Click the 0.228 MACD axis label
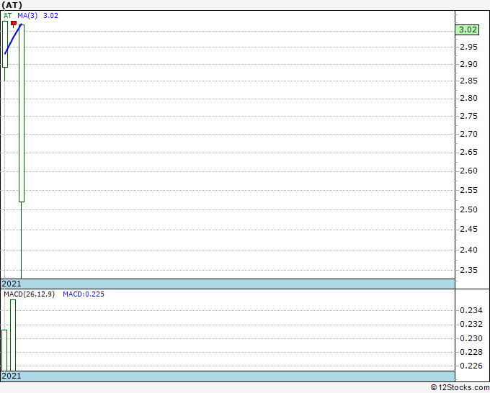The image size is (490, 393). click(x=471, y=352)
